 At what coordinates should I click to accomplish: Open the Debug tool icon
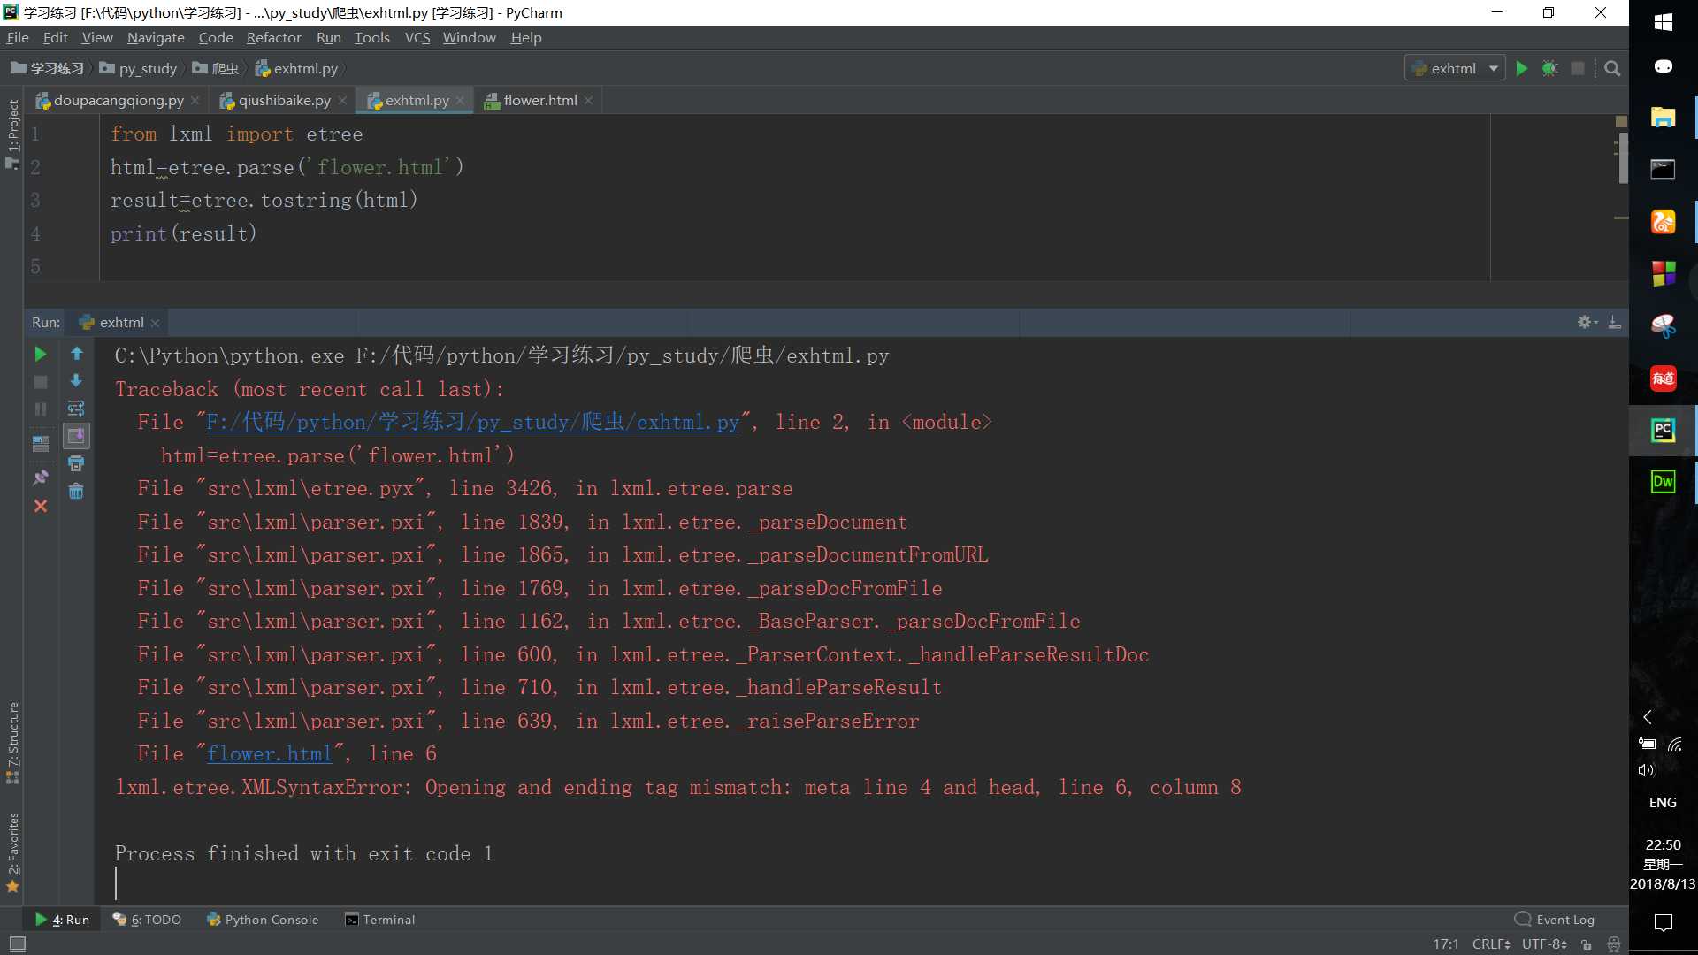[x=1549, y=66]
